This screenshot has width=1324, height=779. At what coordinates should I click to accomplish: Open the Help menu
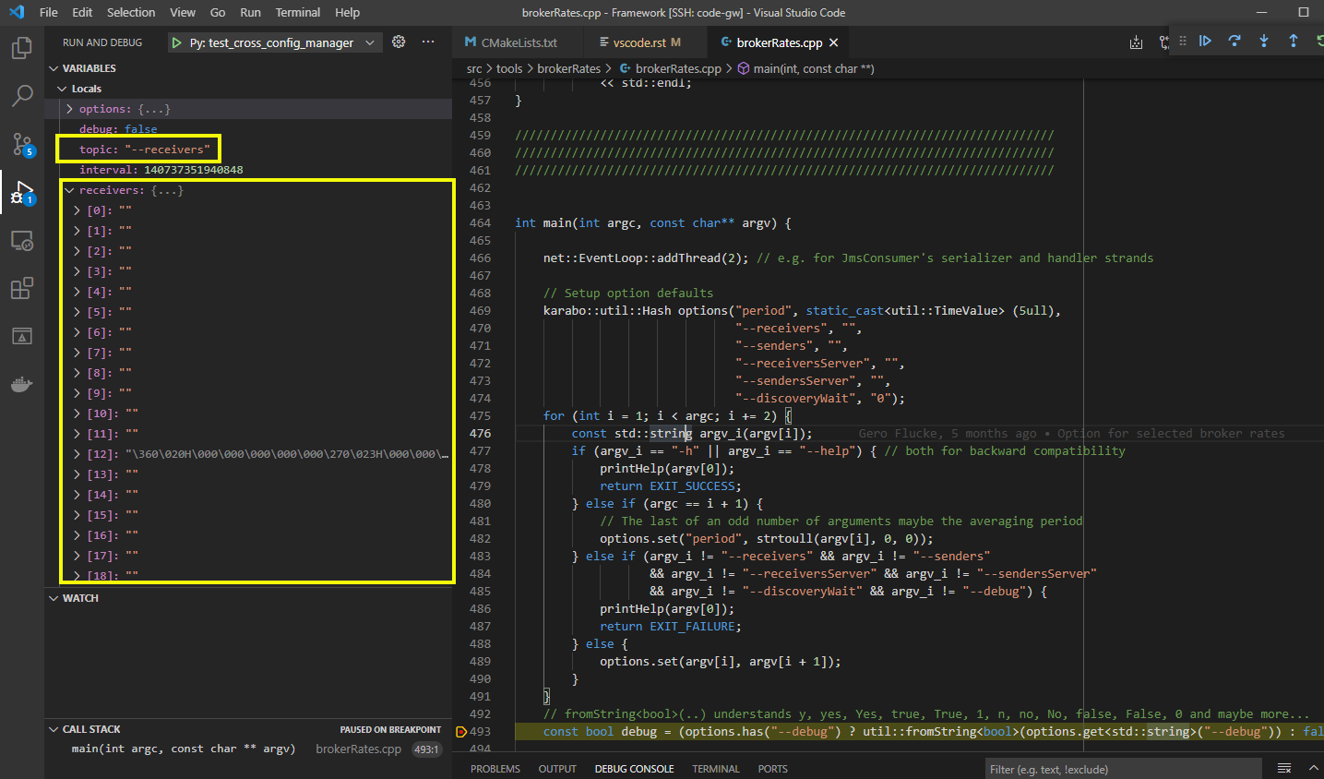tap(347, 12)
